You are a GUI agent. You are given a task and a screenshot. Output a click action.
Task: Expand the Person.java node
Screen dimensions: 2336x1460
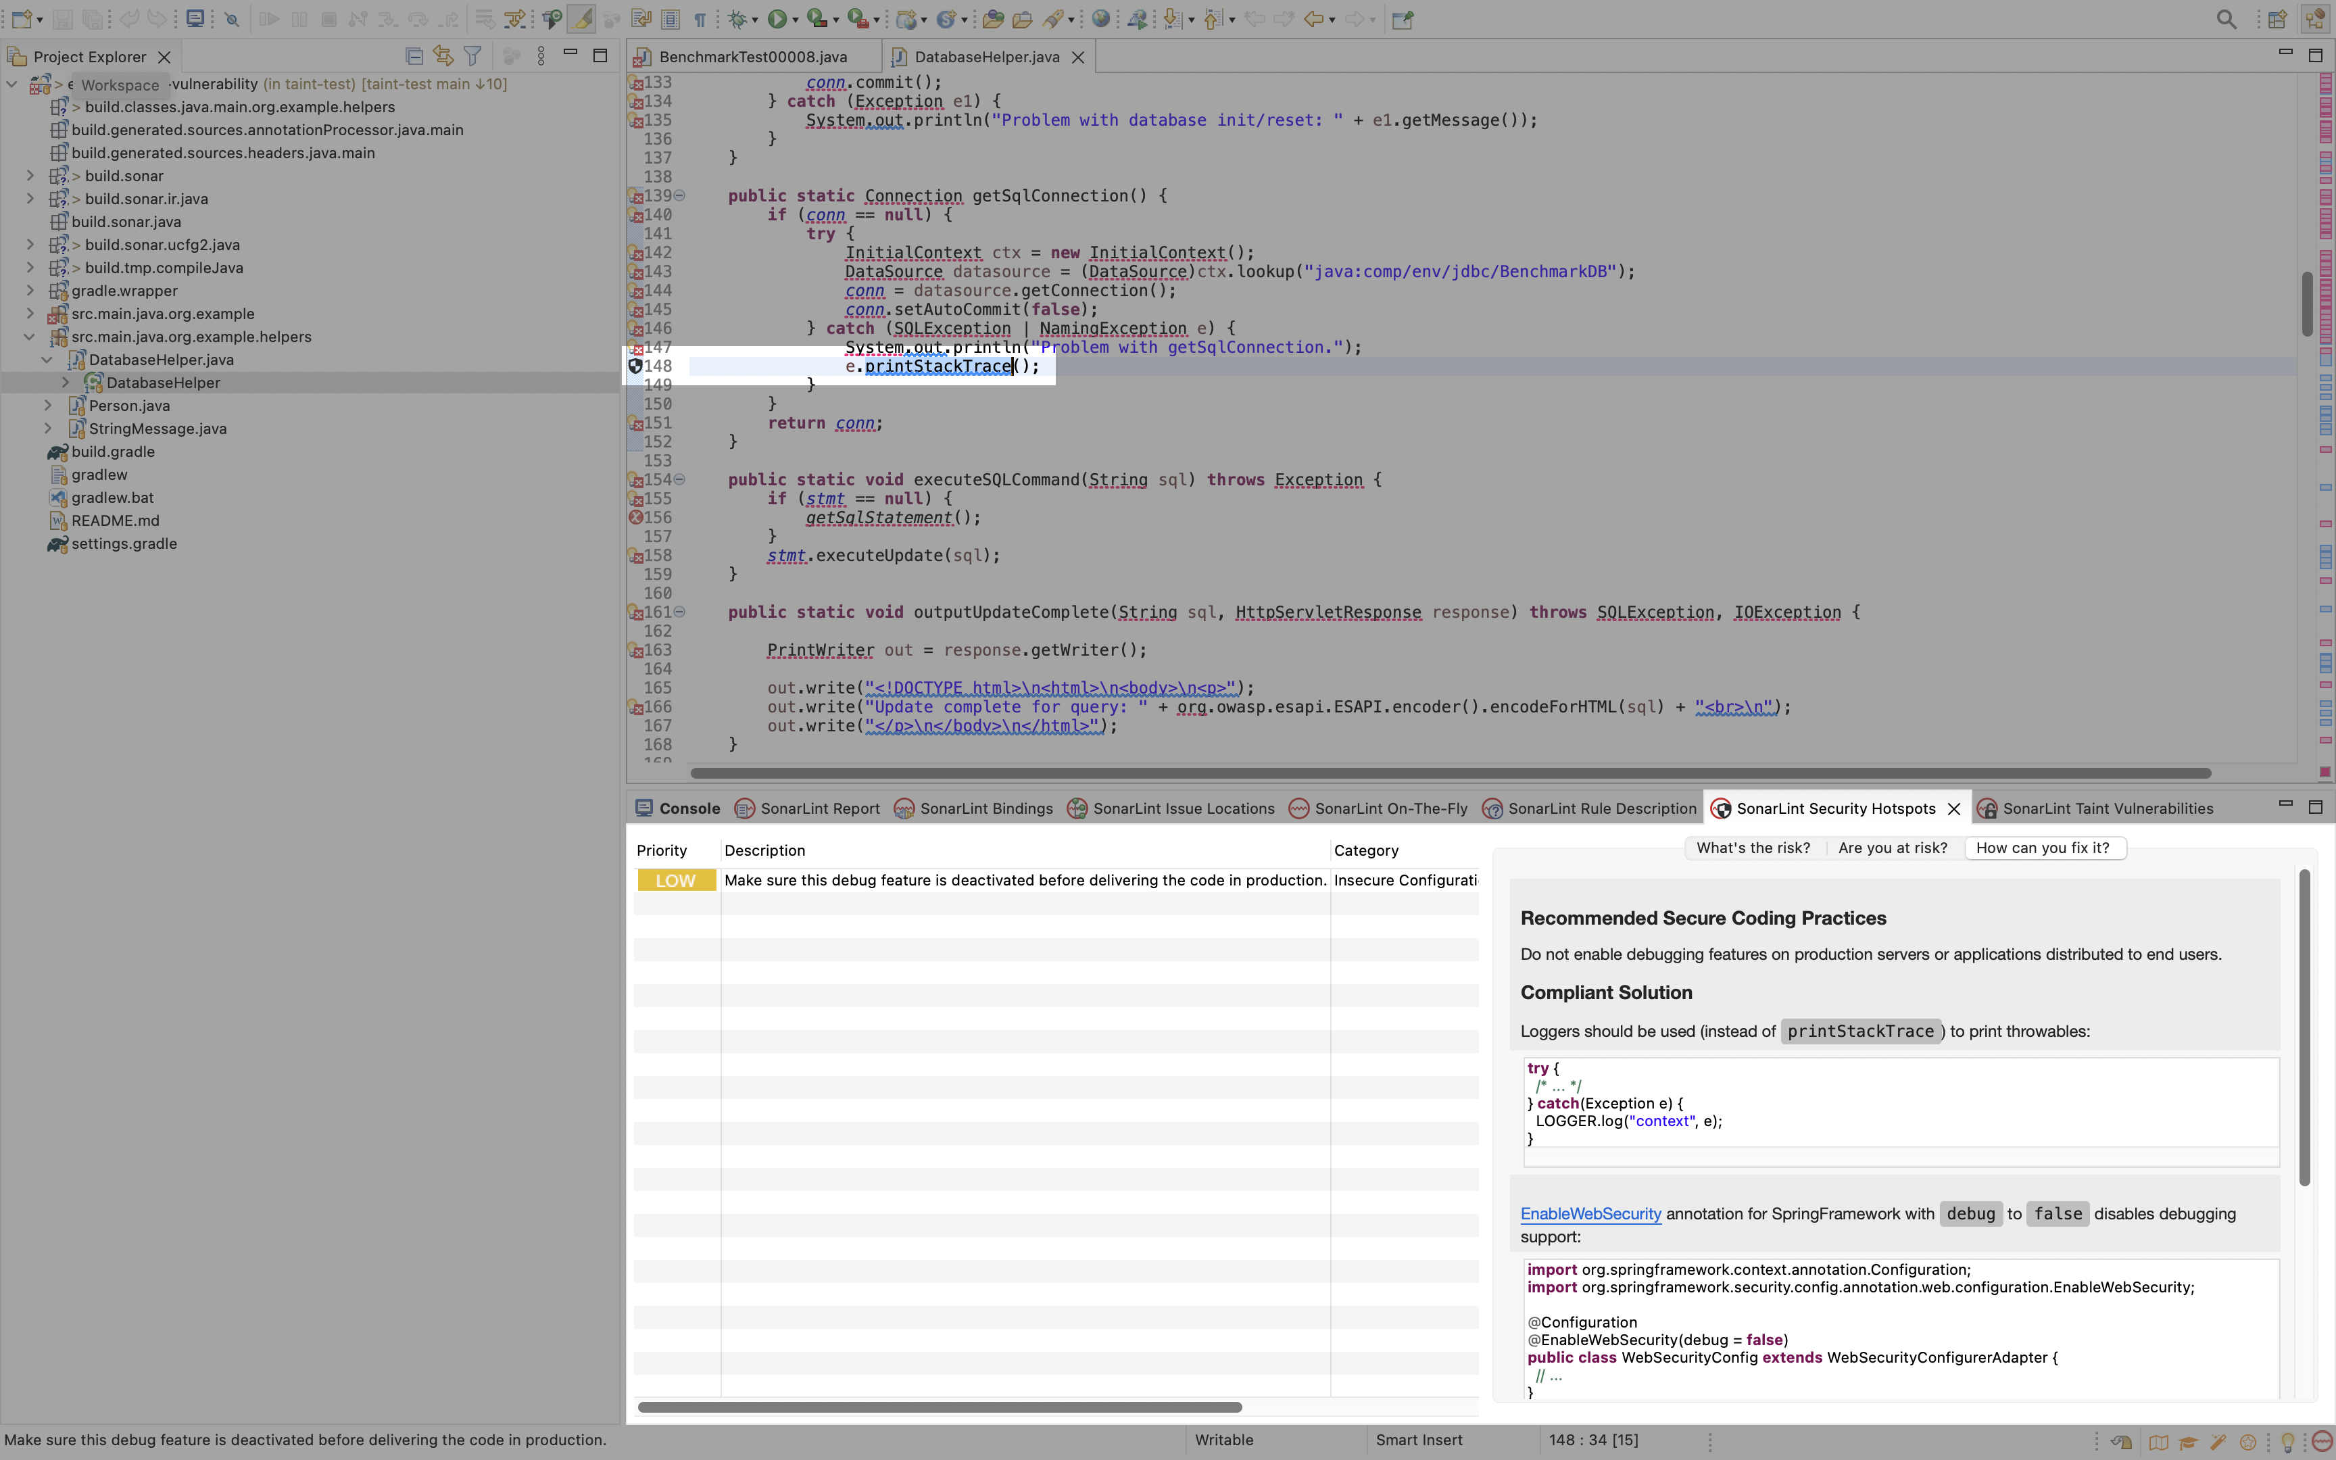48,406
